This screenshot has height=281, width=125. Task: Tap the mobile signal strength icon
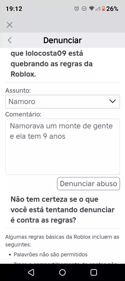click(x=98, y=9)
